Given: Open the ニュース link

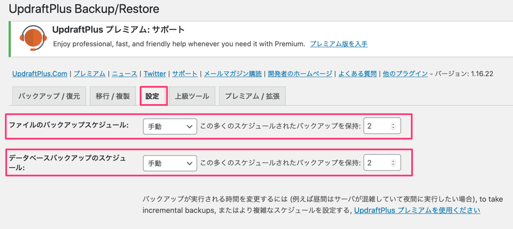Looking at the screenshot, I should [125, 74].
